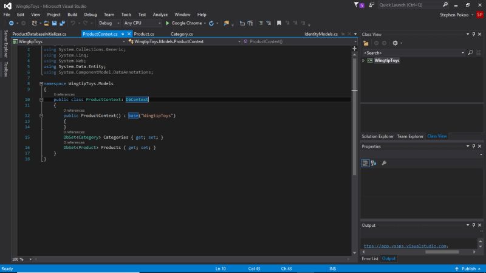Click the Quick Launch magnifier icon
This screenshot has height=273, width=486.
[x=445, y=5]
